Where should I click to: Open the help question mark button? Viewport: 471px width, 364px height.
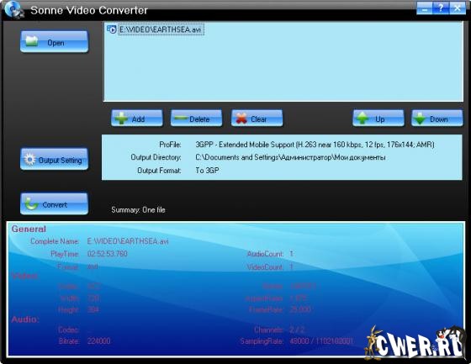(x=441, y=8)
